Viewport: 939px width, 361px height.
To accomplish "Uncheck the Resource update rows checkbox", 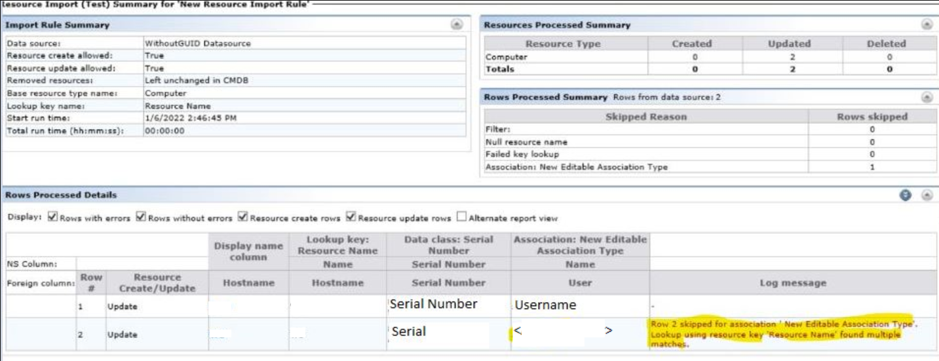I will tap(351, 217).
